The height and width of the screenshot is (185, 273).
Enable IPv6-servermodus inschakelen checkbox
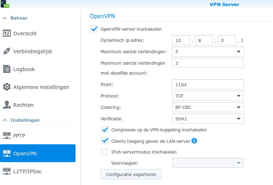click(104, 152)
